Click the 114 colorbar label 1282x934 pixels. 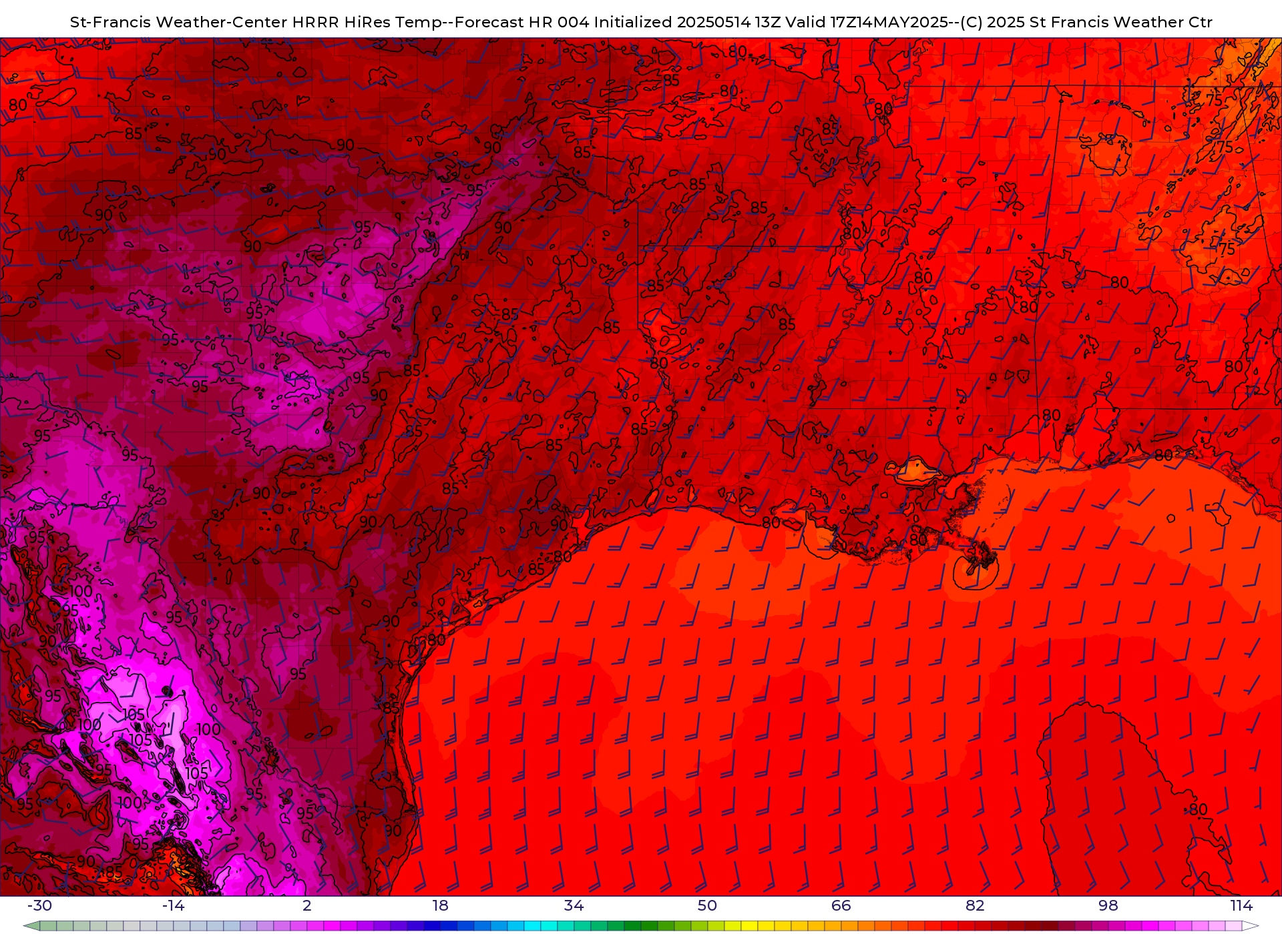click(1242, 905)
